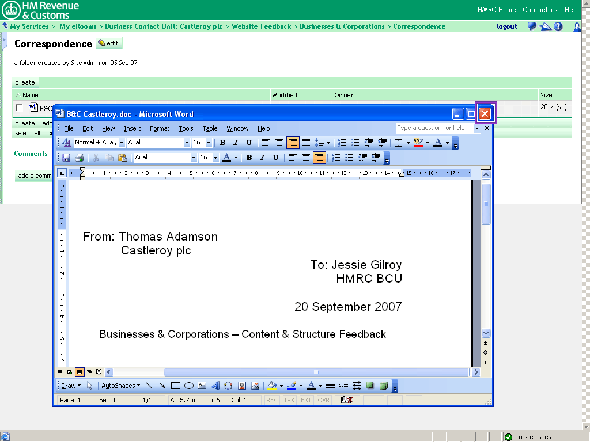This screenshot has height=442, width=590.
Task: Select the Oval drawing tool
Action: pos(189,386)
